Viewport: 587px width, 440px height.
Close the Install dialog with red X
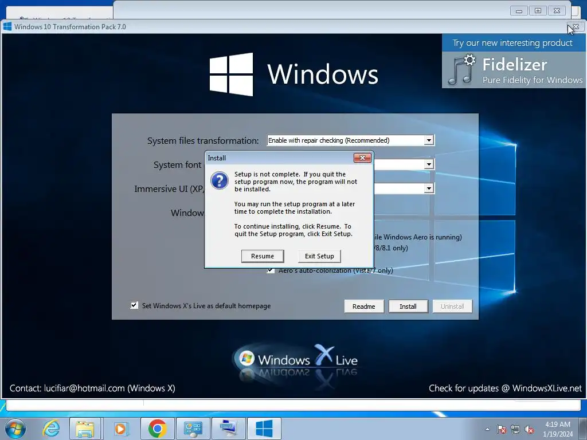click(362, 158)
